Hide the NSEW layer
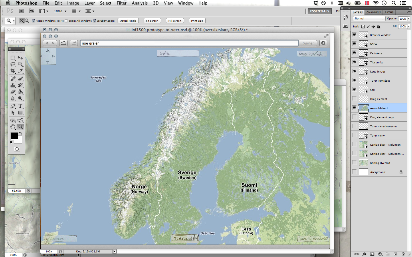The width and height of the screenshot is (412, 257). [354, 44]
